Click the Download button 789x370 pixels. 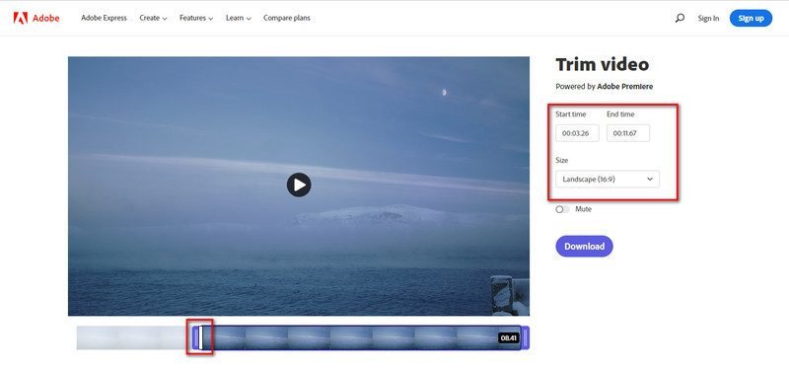[584, 246]
